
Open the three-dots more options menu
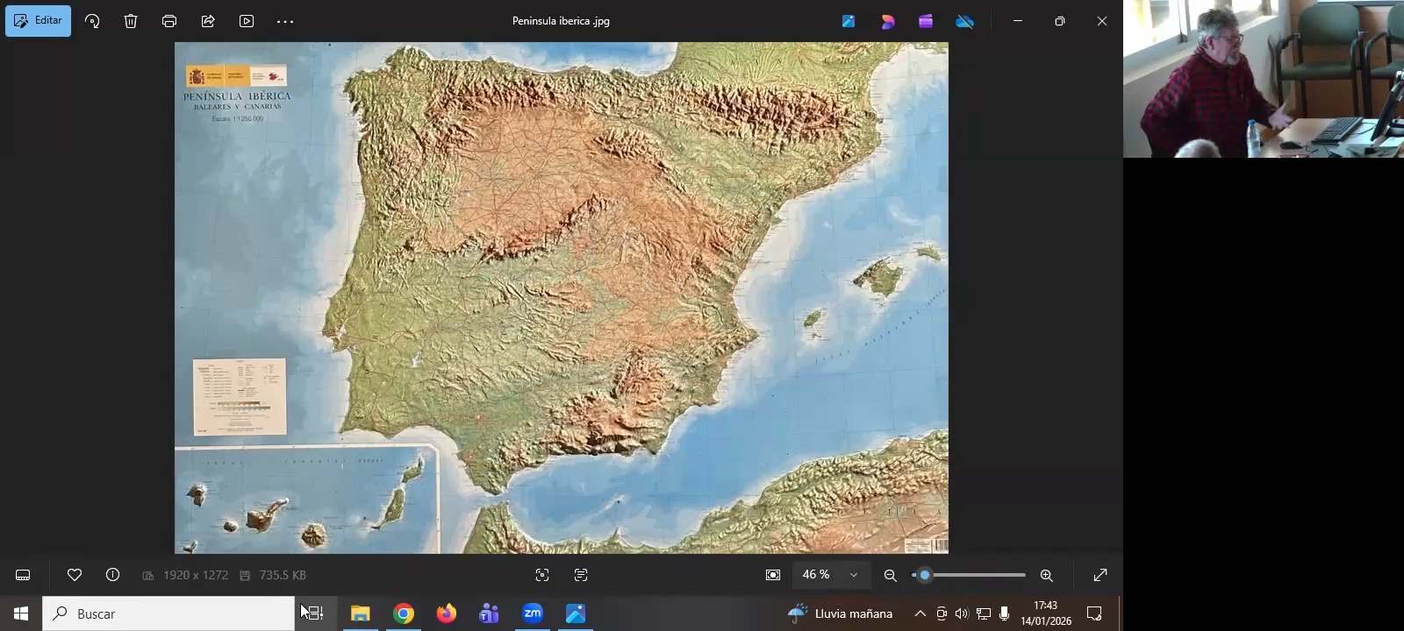pyautogui.click(x=285, y=21)
